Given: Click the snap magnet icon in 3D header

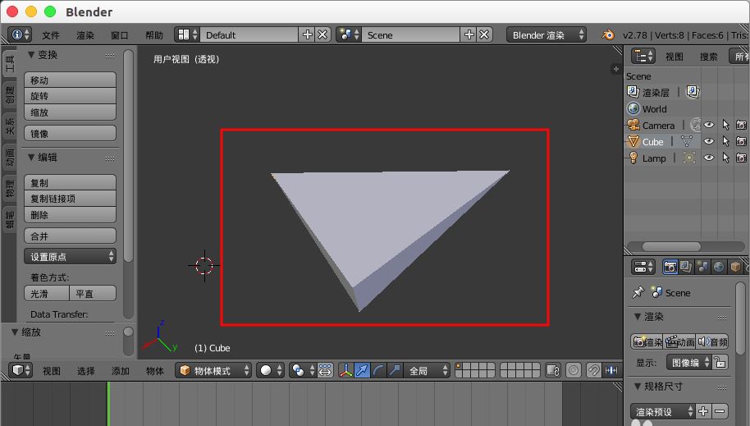Looking at the screenshot, I should click(593, 370).
